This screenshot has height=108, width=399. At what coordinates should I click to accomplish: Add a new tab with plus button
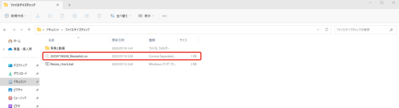pyautogui.click(x=69, y=5)
